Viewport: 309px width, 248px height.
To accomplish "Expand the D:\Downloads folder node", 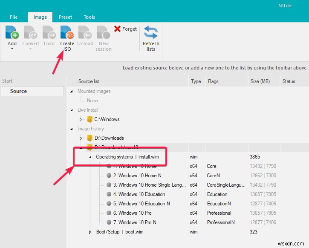I will (x=81, y=138).
